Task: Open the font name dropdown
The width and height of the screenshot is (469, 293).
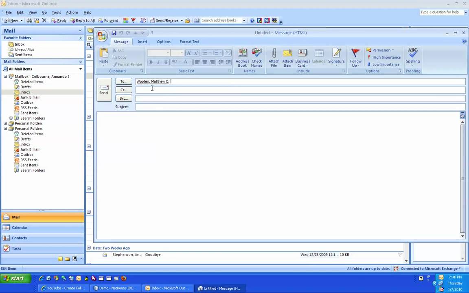Action: (167, 53)
